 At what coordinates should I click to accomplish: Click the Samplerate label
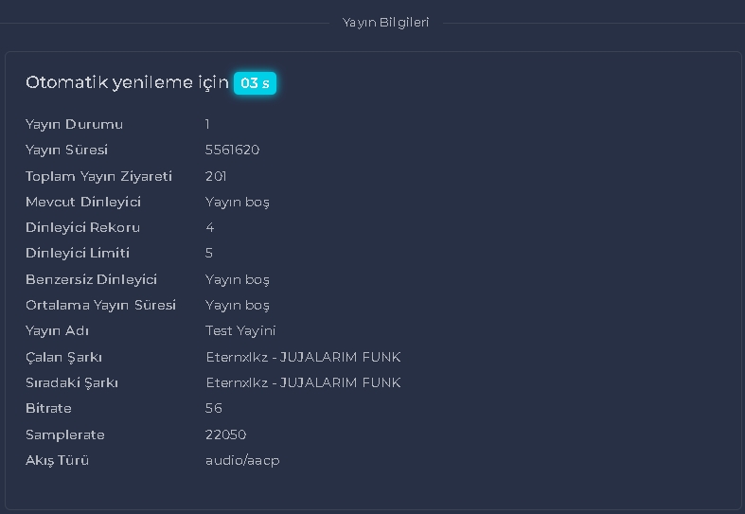click(65, 435)
